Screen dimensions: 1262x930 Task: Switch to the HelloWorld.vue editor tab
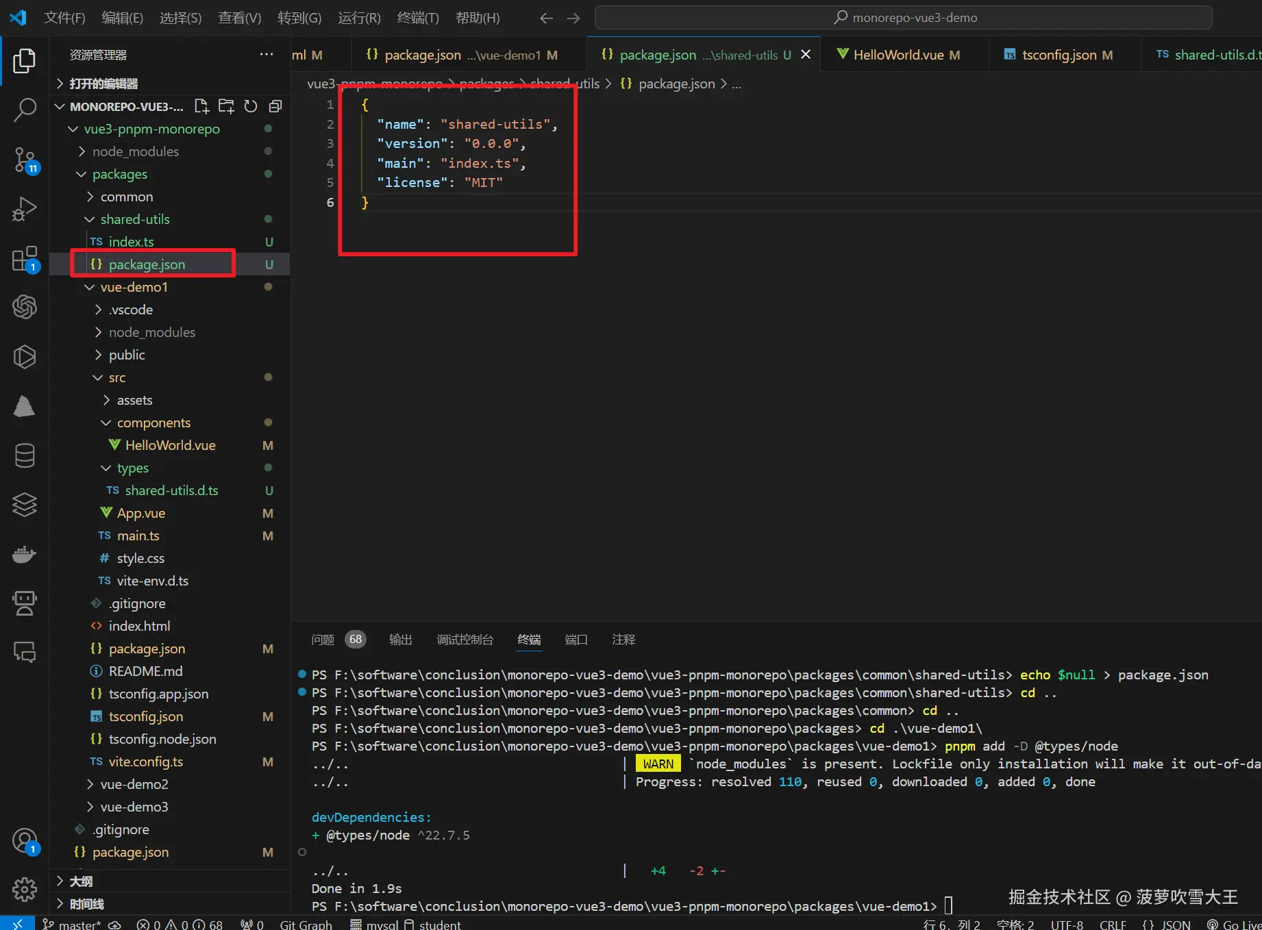898,55
